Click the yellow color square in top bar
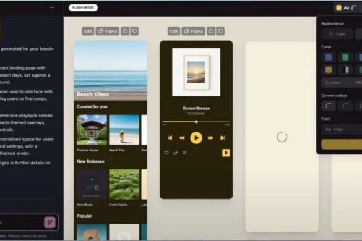The image size is (362, 241). [x=338, y=8]
